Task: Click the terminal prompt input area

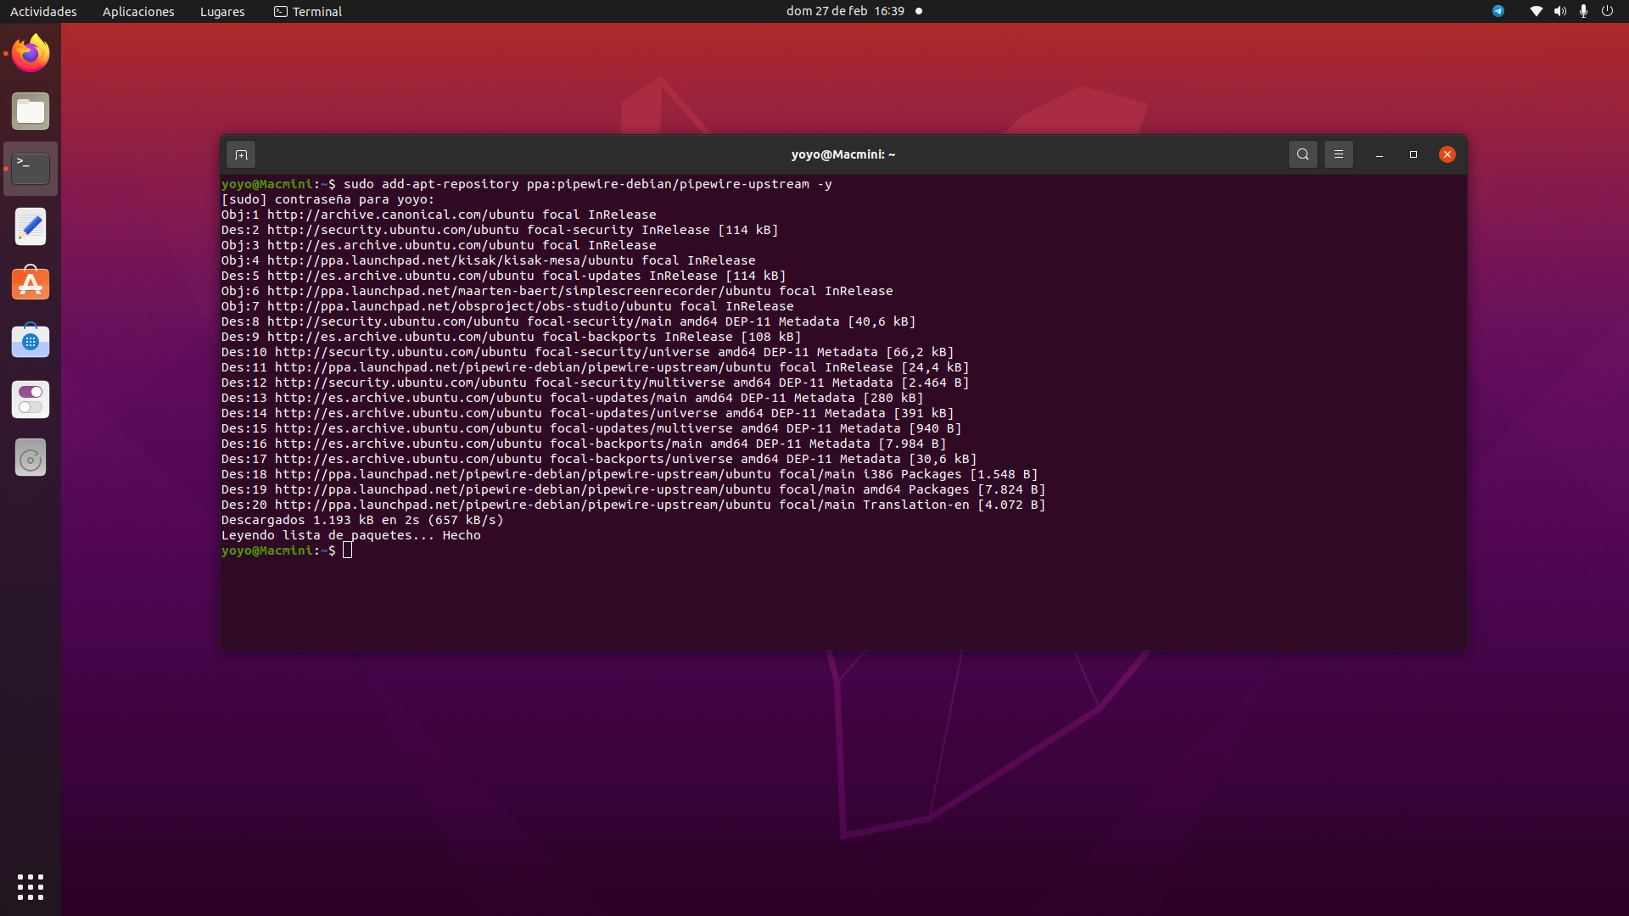Action: tap(348, 550)
